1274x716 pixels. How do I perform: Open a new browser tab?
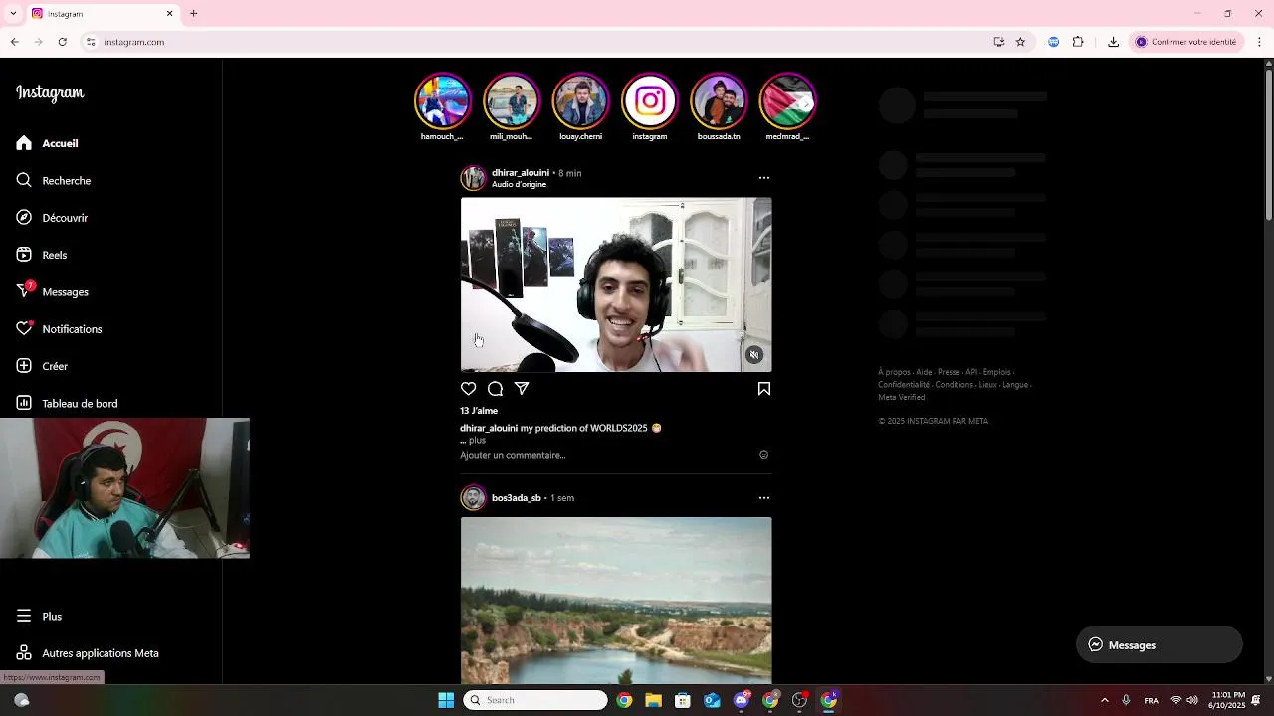point(194,14)
